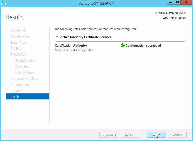Click the AD CS Configuration title bar icon
The height and width of the screenshot is (141, 193).
(3, 3)
